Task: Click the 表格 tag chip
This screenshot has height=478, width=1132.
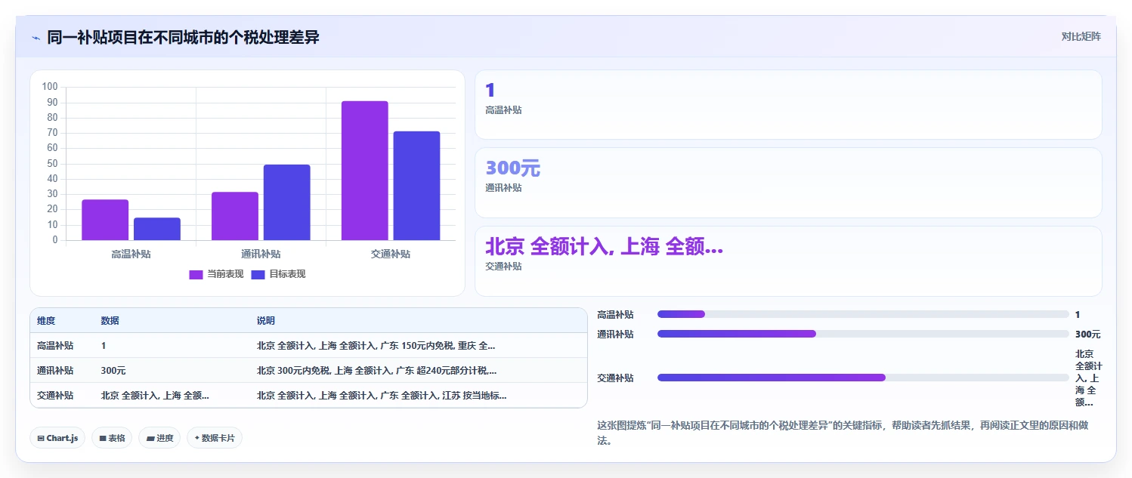Action: click(112, 438)
